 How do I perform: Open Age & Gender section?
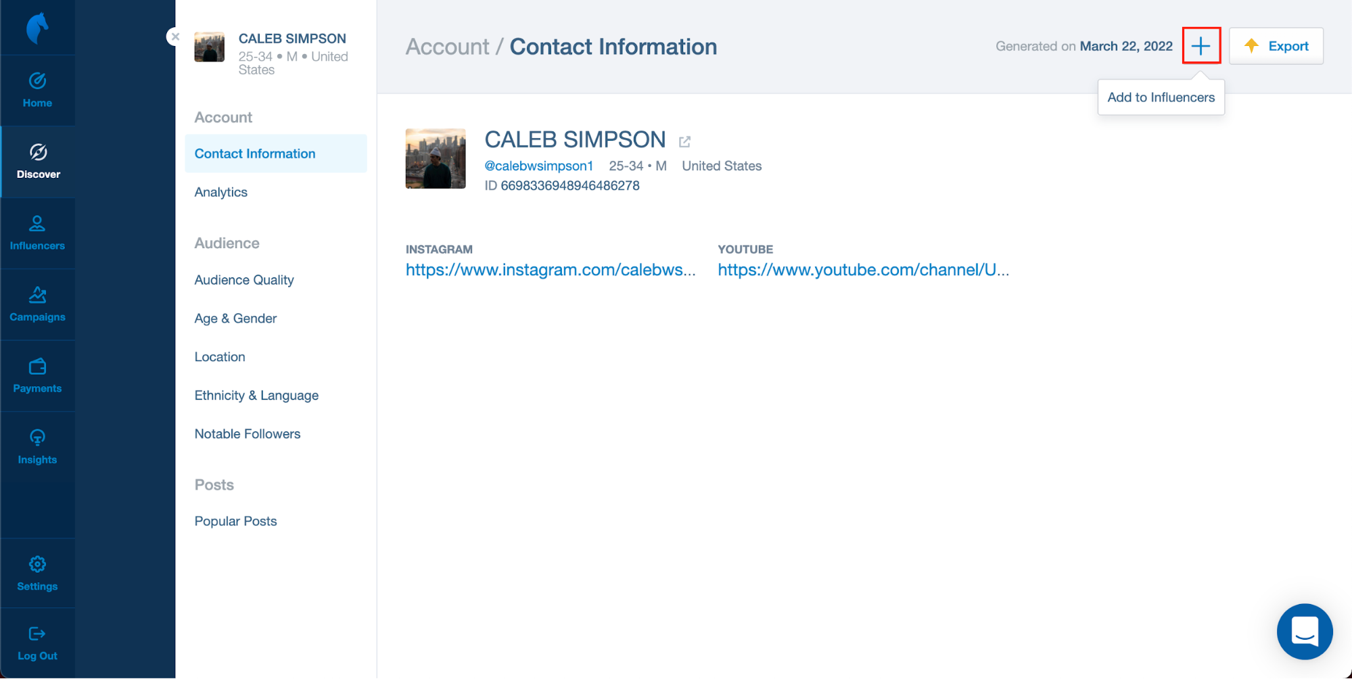235,319
